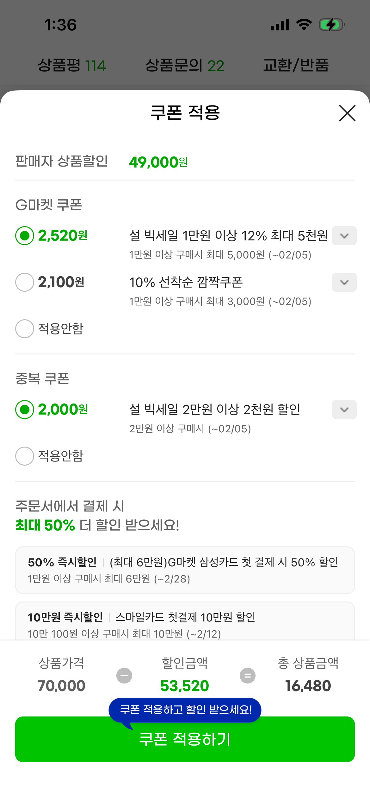The width and height of the screenshot is (370, 802).
Task: Select the 2,520원 G마켓 coupon radio
Action: click(25, 236)
